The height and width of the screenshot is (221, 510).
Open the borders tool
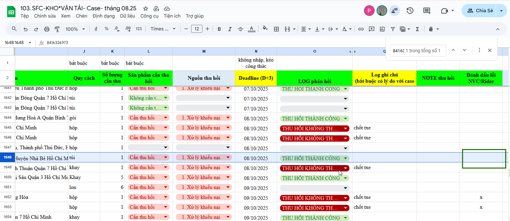coord(276,29)
